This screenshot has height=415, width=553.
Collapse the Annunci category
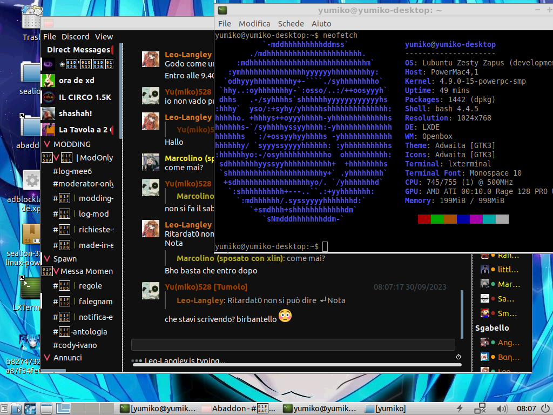pos(47,358)
